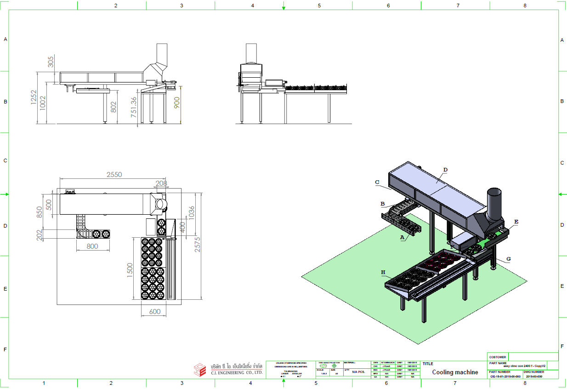Click the Cooling machine title text

click(455, 372)
